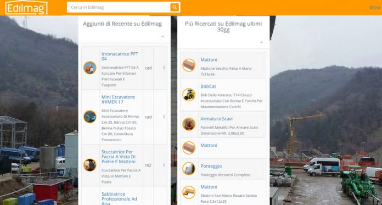Click the quantity 1 in Stuccatrice row
The height and width of the screenshot is (205, 382).
coord(164,165)
